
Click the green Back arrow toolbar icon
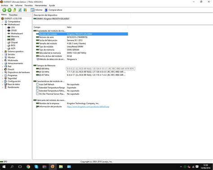pos(4,10)
